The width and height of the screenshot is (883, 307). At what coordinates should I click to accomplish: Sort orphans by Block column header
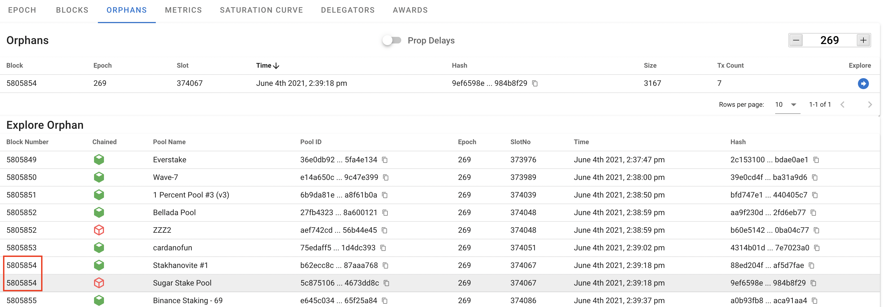pos(15,65)
